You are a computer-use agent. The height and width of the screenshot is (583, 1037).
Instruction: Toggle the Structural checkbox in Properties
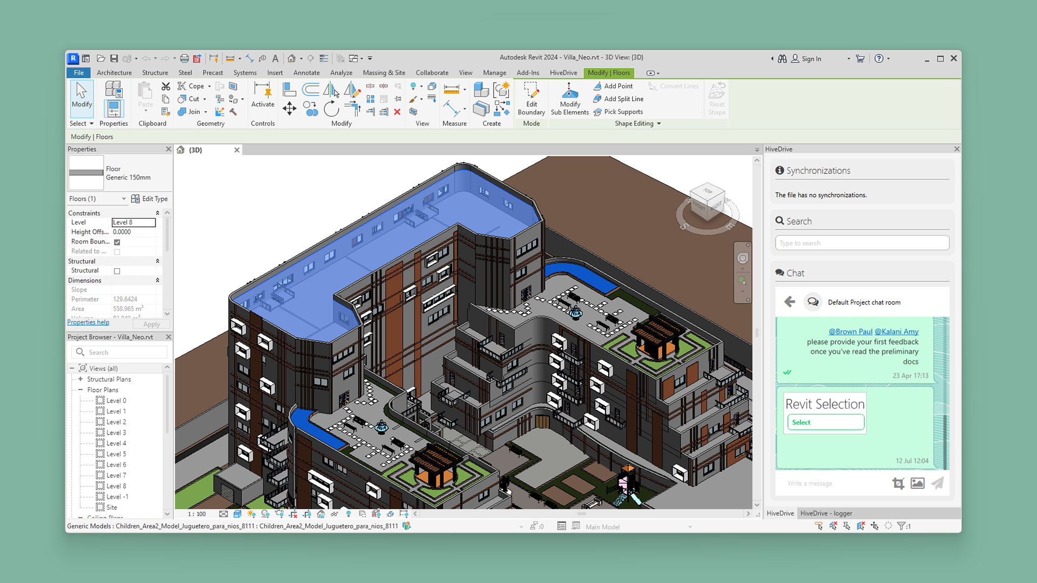pos(117,270)
